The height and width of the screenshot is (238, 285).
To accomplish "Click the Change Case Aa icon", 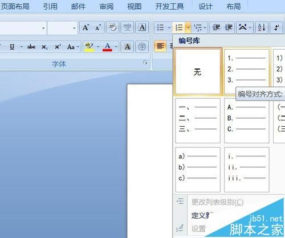I will pos(71,47).
